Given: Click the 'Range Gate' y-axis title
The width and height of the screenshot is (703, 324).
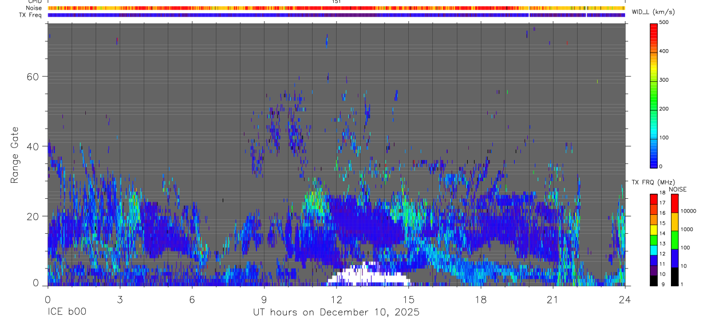Looking at the screenshot, I should 14,155.
